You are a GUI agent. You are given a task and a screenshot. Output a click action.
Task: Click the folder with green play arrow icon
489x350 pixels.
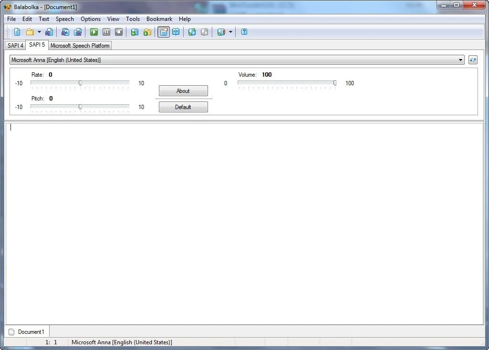(147, 32)
